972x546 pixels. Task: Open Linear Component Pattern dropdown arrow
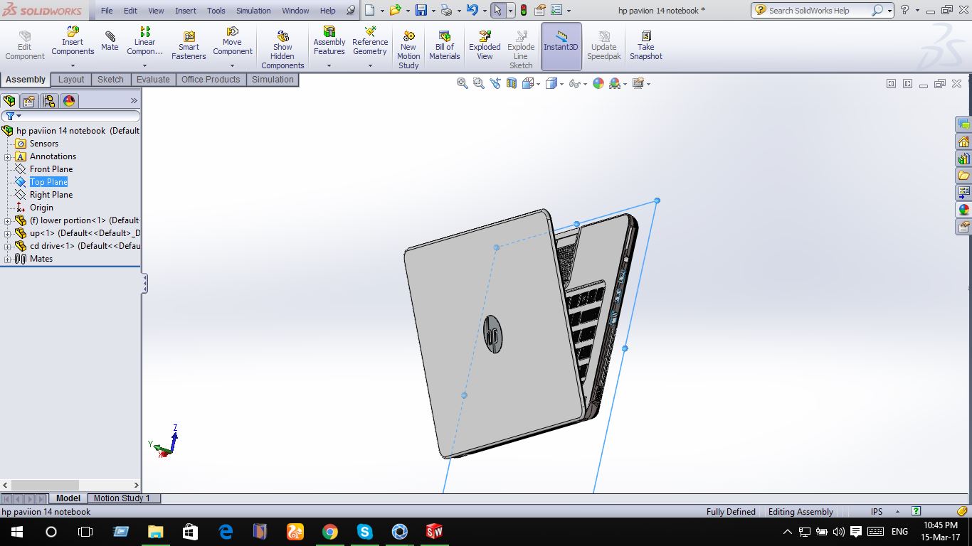(x=145, y=65)
